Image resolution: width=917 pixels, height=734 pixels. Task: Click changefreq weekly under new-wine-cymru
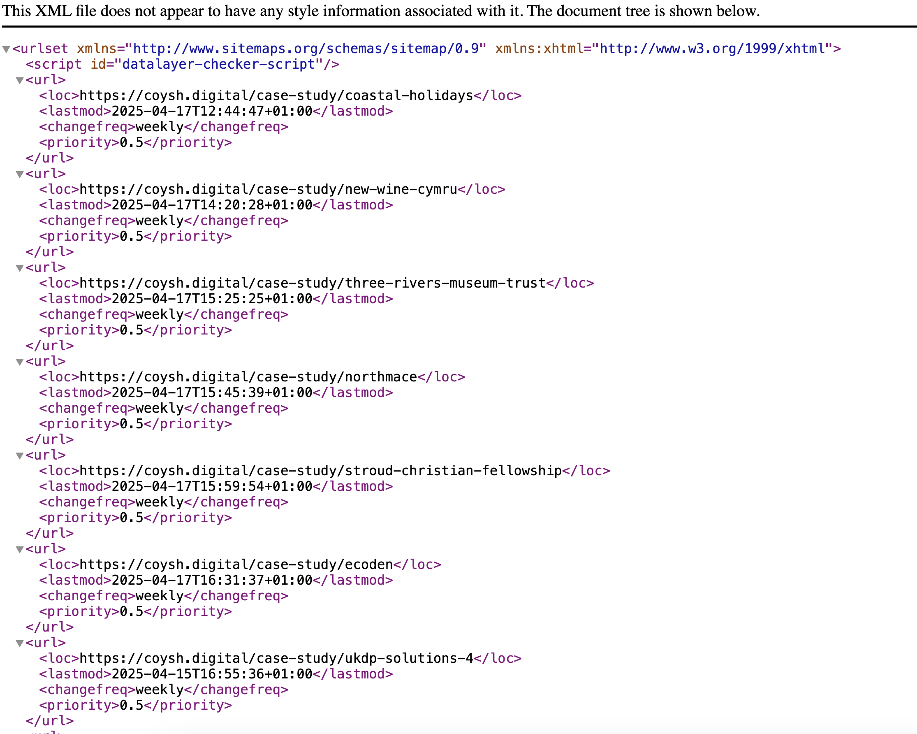coord(160,221)
